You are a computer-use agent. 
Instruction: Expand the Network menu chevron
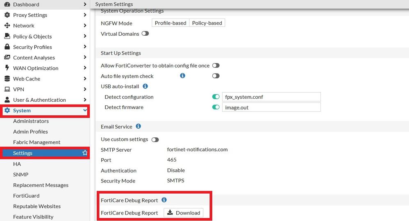[x=85, y=25]
